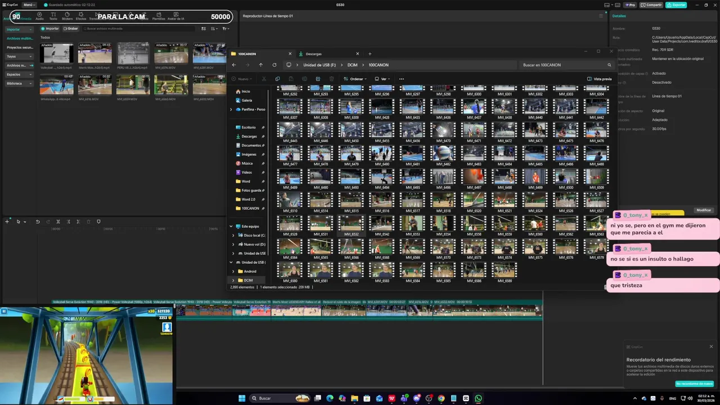
Task: Select the MVI_6470 video file in Explorer
Action: [x=443, y=132]
